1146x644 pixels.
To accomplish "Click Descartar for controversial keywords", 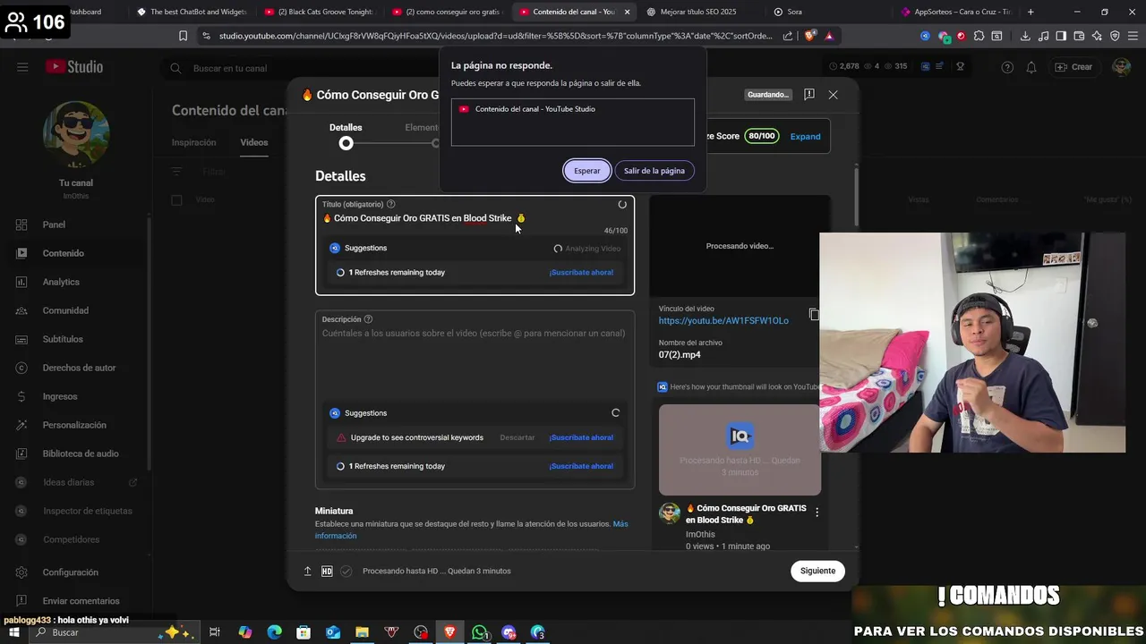I will click(517, 437).
